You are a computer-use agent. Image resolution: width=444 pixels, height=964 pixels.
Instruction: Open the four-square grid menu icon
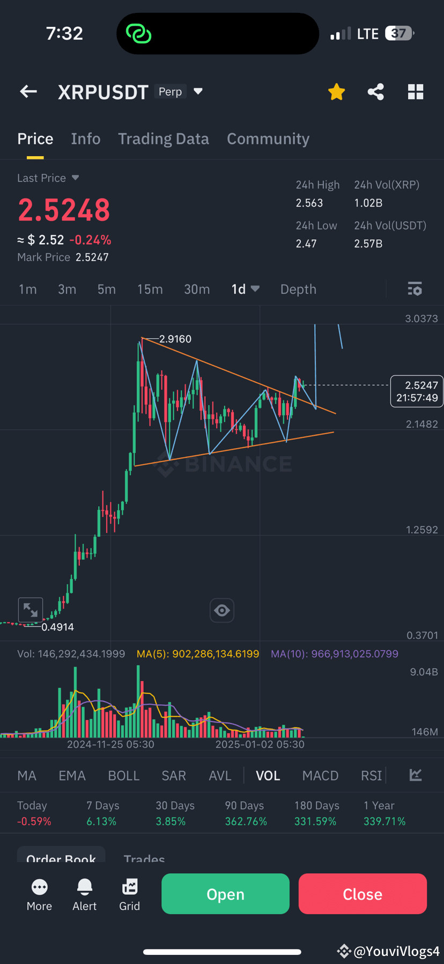pyautogui.click(x=416, y=92)
